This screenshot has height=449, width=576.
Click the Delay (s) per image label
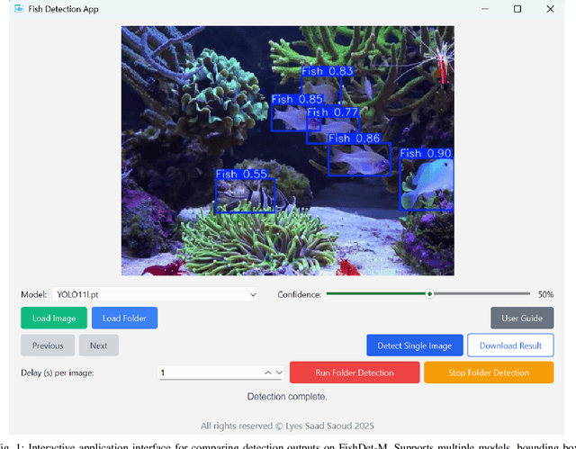[x=58, y=373]
